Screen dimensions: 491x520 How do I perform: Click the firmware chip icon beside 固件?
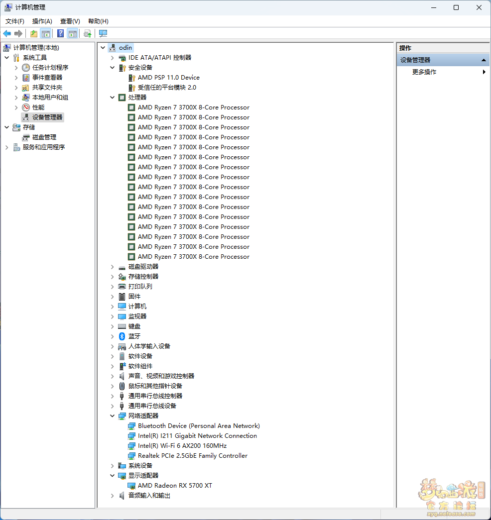[x=122, y=297]
